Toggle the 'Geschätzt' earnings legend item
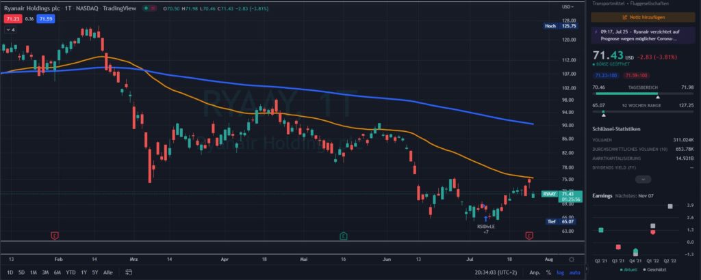The width and height of the screenshot is (701, 280). 655,270
